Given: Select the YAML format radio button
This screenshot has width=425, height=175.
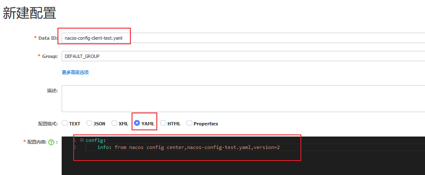Looking at the screenshot, I should [137, 123].
